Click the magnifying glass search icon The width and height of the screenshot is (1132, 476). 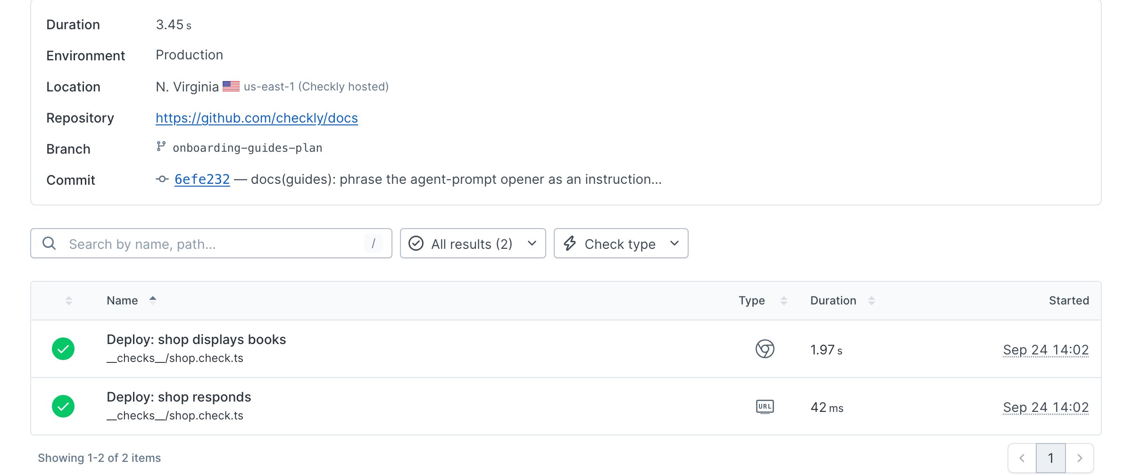[49, 243]
